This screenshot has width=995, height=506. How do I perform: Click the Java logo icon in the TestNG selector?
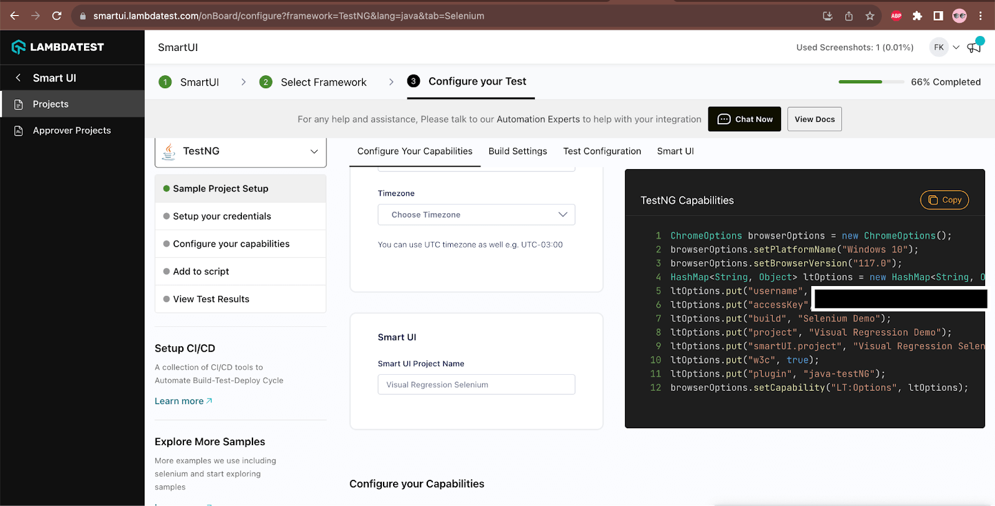[x=169, y=151]
